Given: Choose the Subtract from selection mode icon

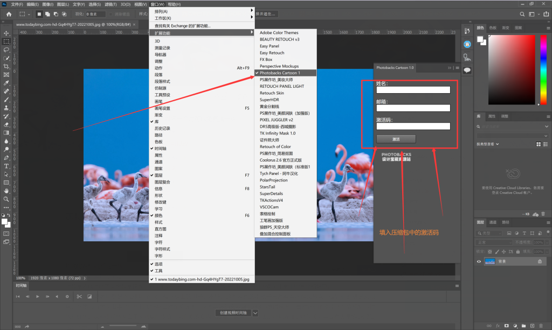Looking at the screenshot, I should pos(56,14).
